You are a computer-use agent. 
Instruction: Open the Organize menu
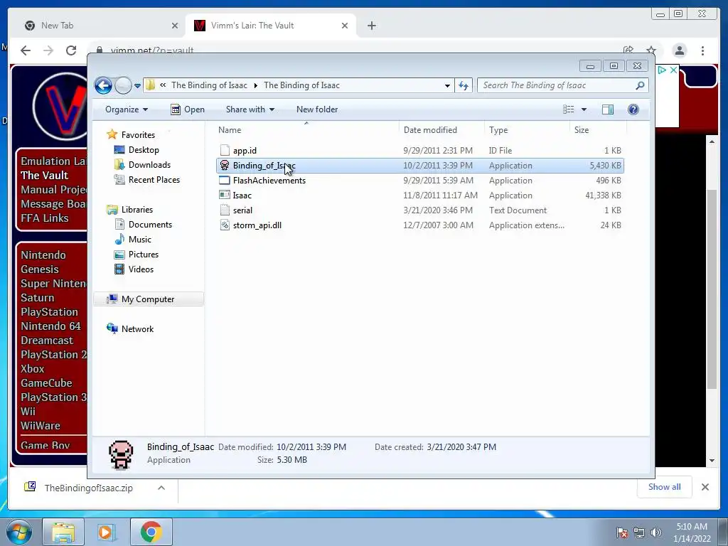[127, 109]
